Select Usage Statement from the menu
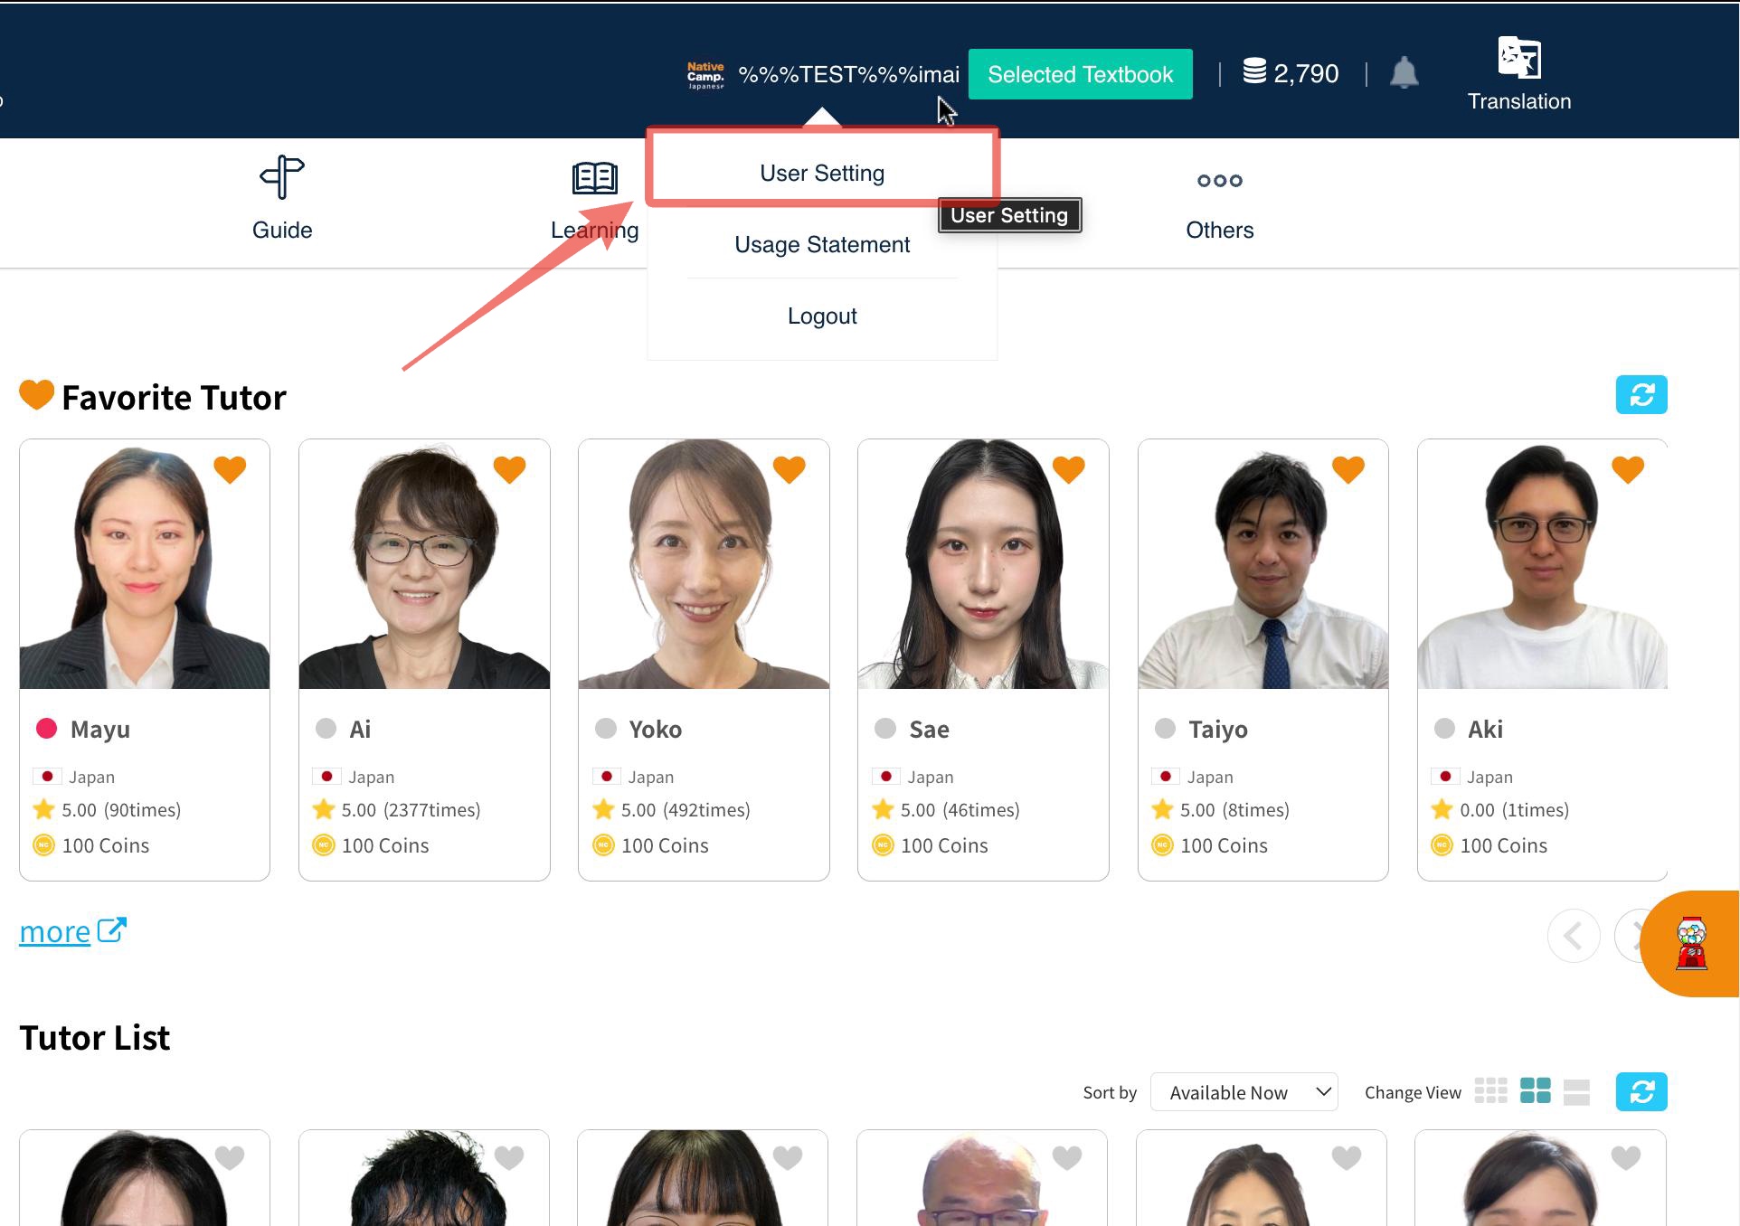 (x=822, y=244)
